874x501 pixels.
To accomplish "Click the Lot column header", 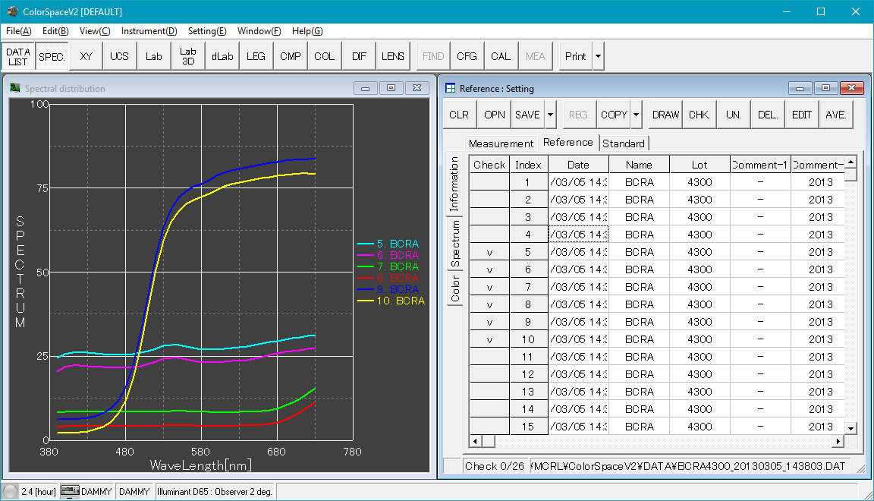I will pos(700,165).
